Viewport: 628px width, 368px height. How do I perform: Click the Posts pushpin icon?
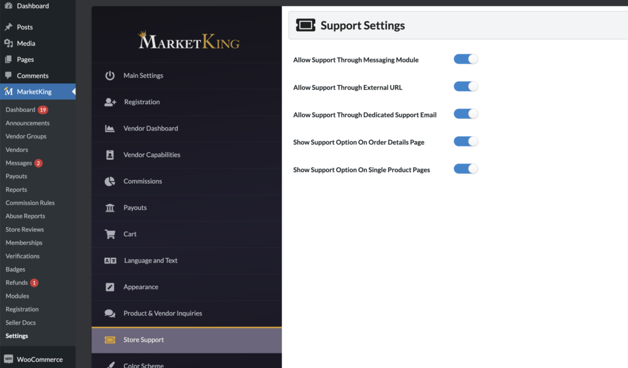[x=9, y=27]
